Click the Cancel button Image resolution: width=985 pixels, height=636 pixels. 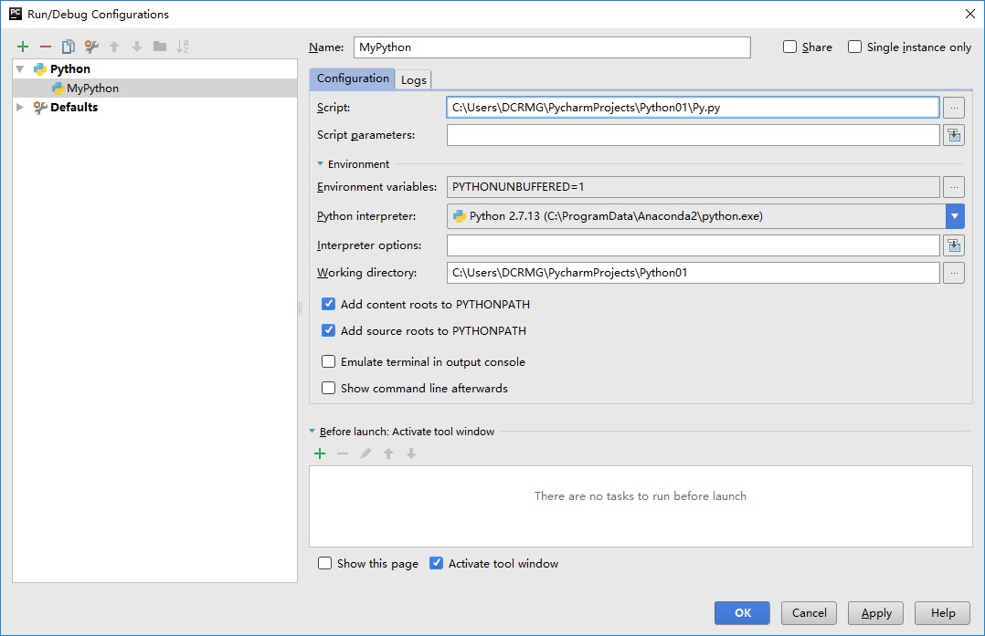click(809, 613)
